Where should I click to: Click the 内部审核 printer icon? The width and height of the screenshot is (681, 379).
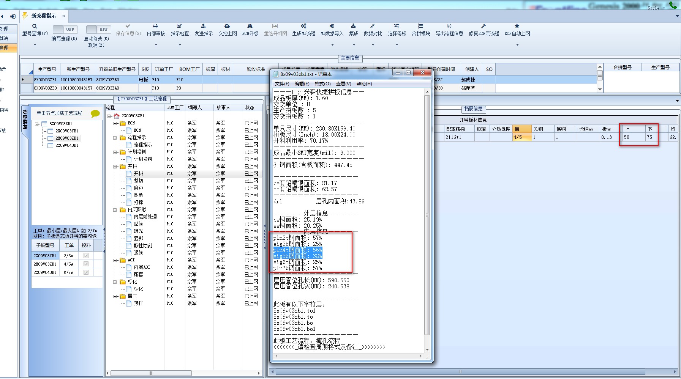coord(155,26)
